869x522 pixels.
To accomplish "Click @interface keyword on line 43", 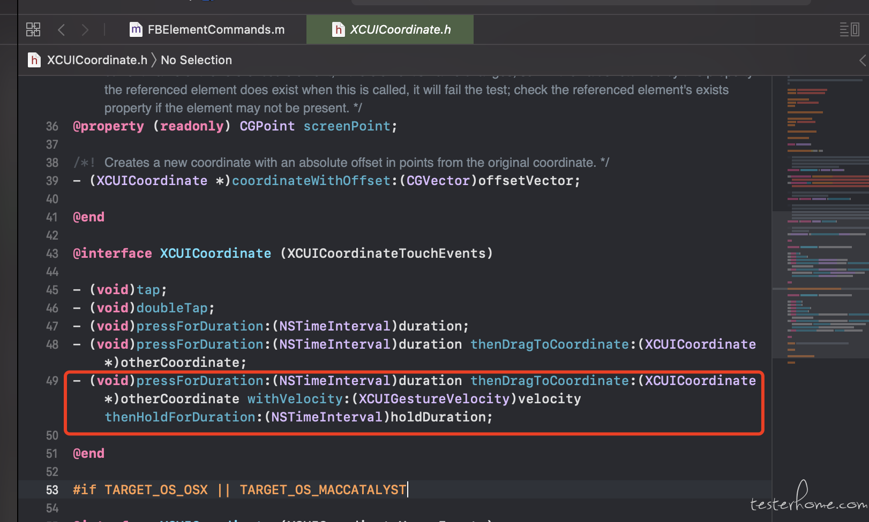I will click(113, 254).
